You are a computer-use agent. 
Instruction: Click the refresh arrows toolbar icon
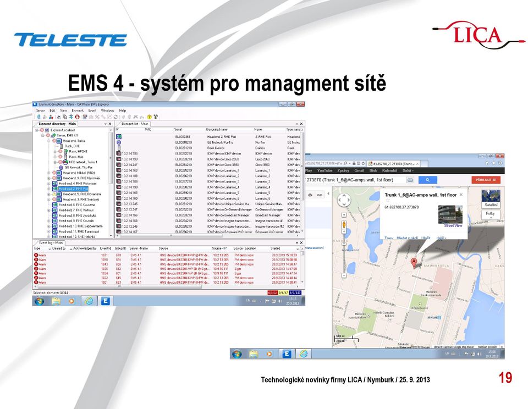point(116,117)
